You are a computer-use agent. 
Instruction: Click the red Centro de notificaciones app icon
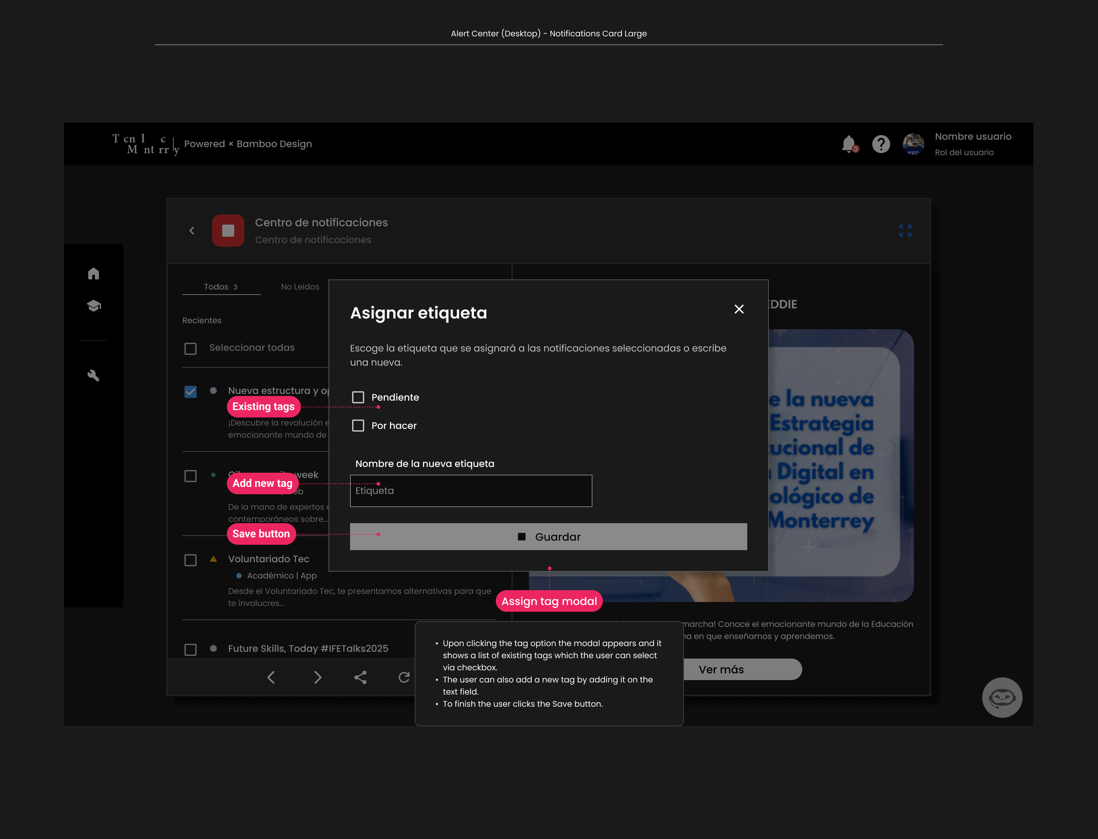click(x=228, y=231)
